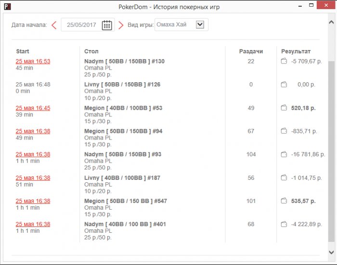Viewport: 337px width, 265px height.
Task: Click result -16 781,86 р.
Action: [308, 154]
